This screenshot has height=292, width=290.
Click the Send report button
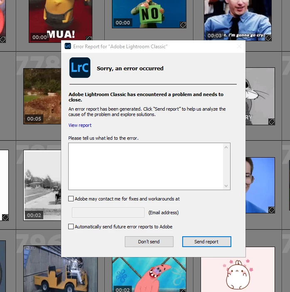(x=206, y=242)
